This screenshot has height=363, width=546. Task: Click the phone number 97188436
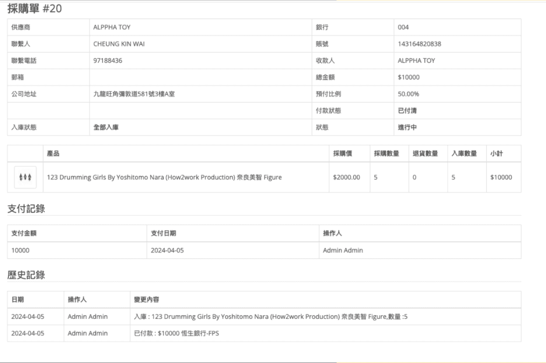108,61
